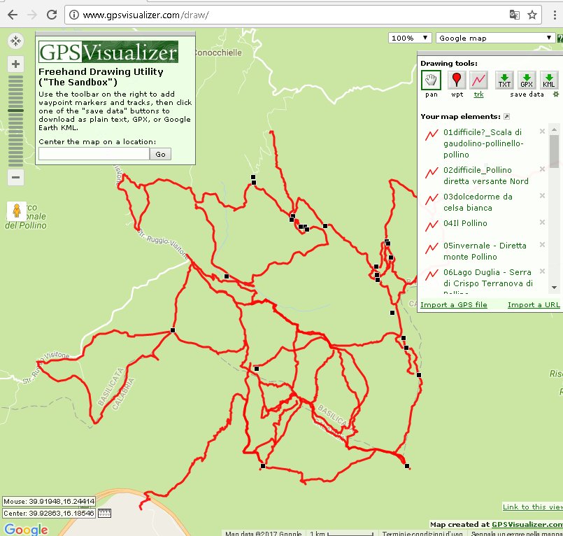Screen dimensions: 563x536
Task: Open the Google map type dropdown
Action: 495,38
